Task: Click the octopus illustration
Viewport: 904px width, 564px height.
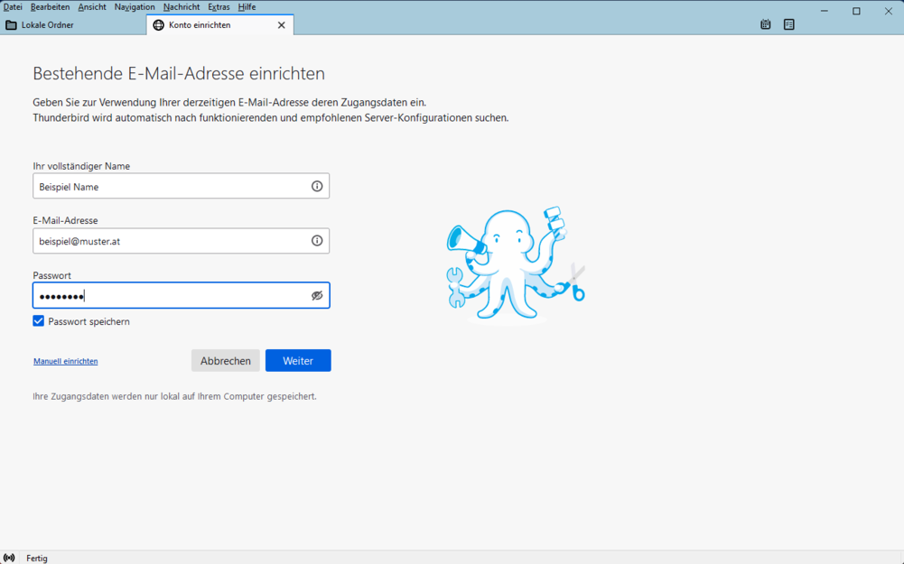Action: click(x=515, y=263)
